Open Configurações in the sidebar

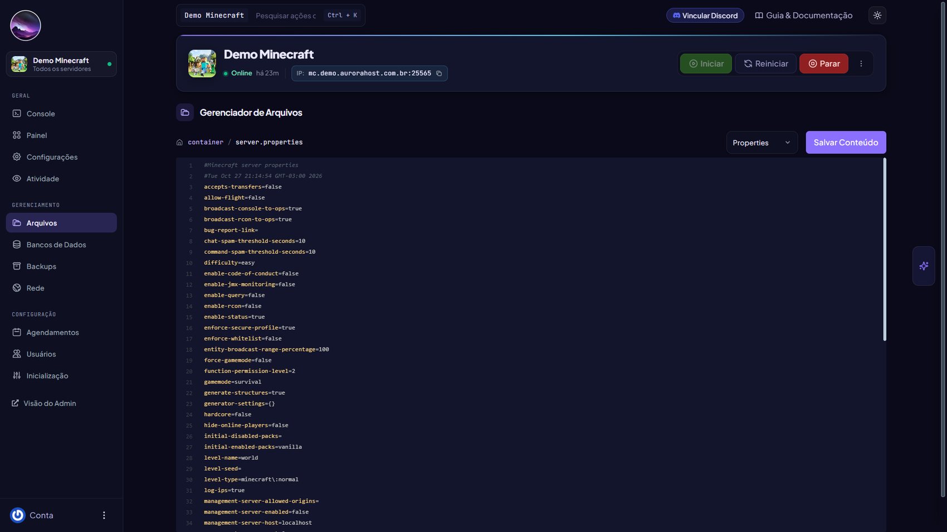pos(61,157)
